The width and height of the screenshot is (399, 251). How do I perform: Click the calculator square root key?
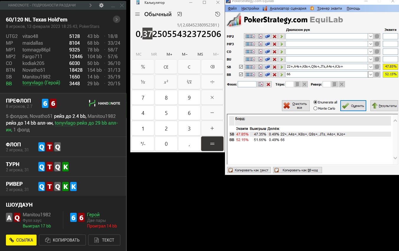pyautogui.click(x=189, y=82)
